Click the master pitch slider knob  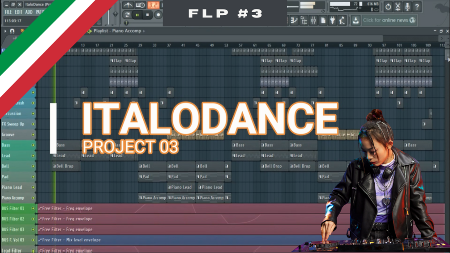coord(116,14)
